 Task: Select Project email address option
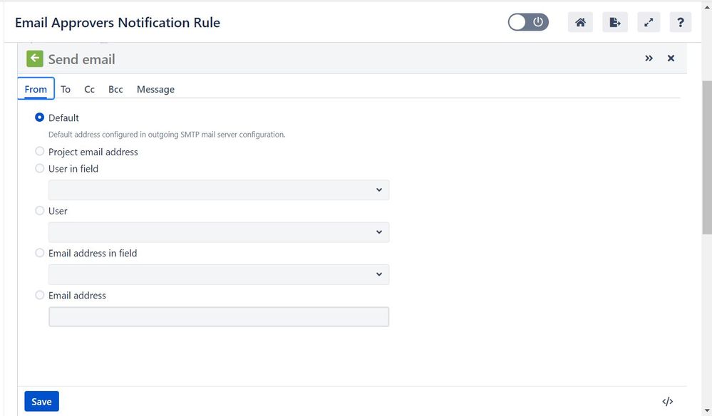(x=39, y=151)
